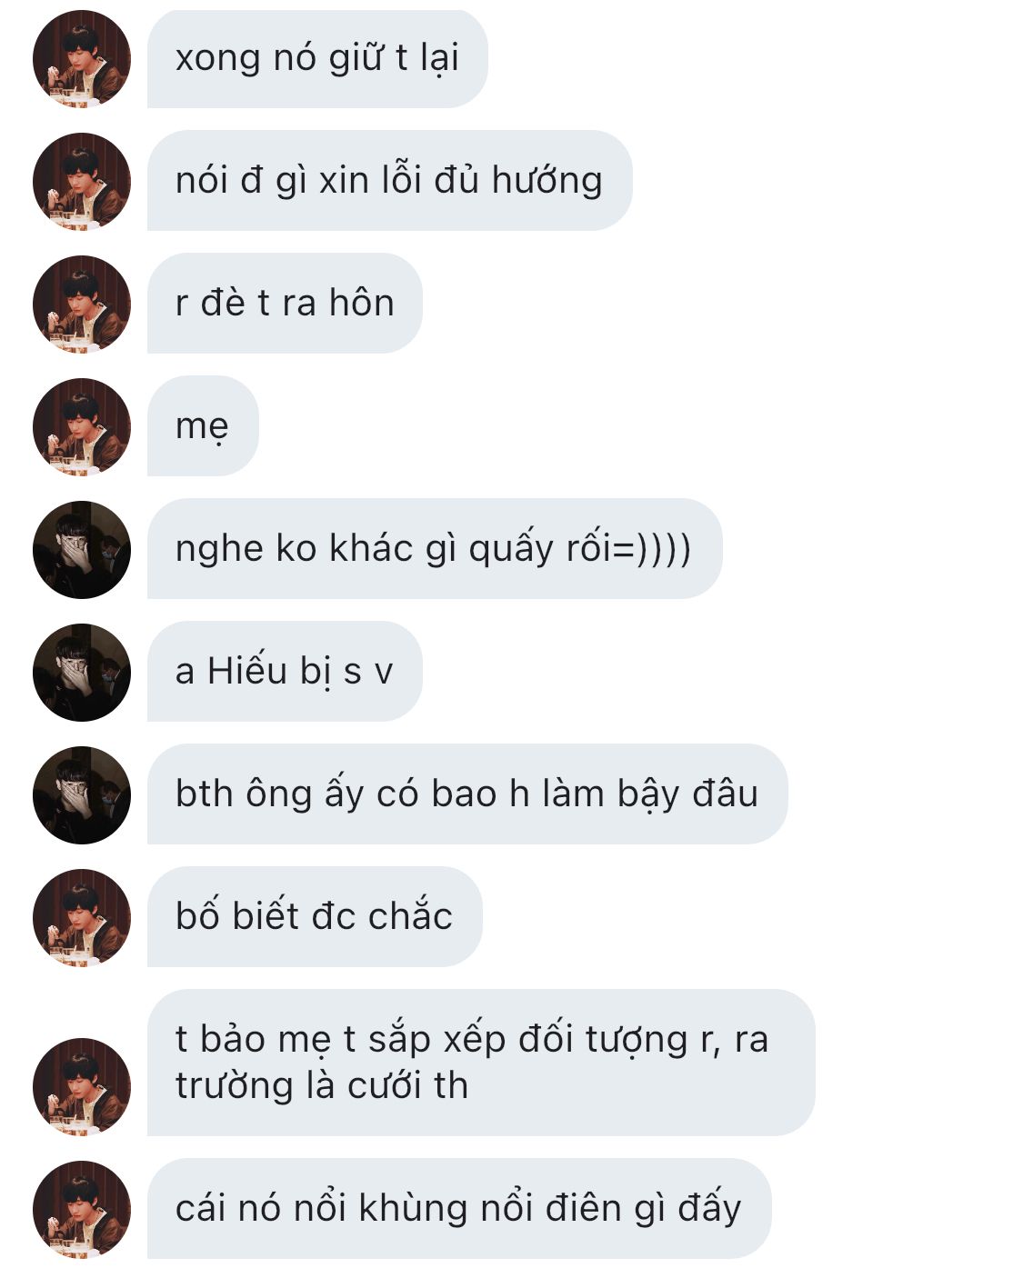This screenshot has width=1023, height=1278.
Task: Tap avatar beside 't bảo mẹ t sắp xếp đối tượng' message
Action: pyautogui.click(x=82, y=1087)
